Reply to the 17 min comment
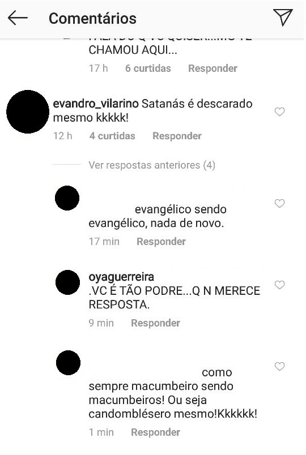306x455 pixels. pos(161,242)
